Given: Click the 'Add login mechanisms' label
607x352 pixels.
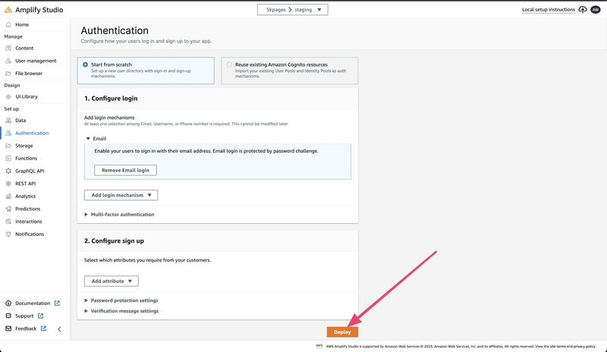Looking at the screenshot, I should click(109, 118).
